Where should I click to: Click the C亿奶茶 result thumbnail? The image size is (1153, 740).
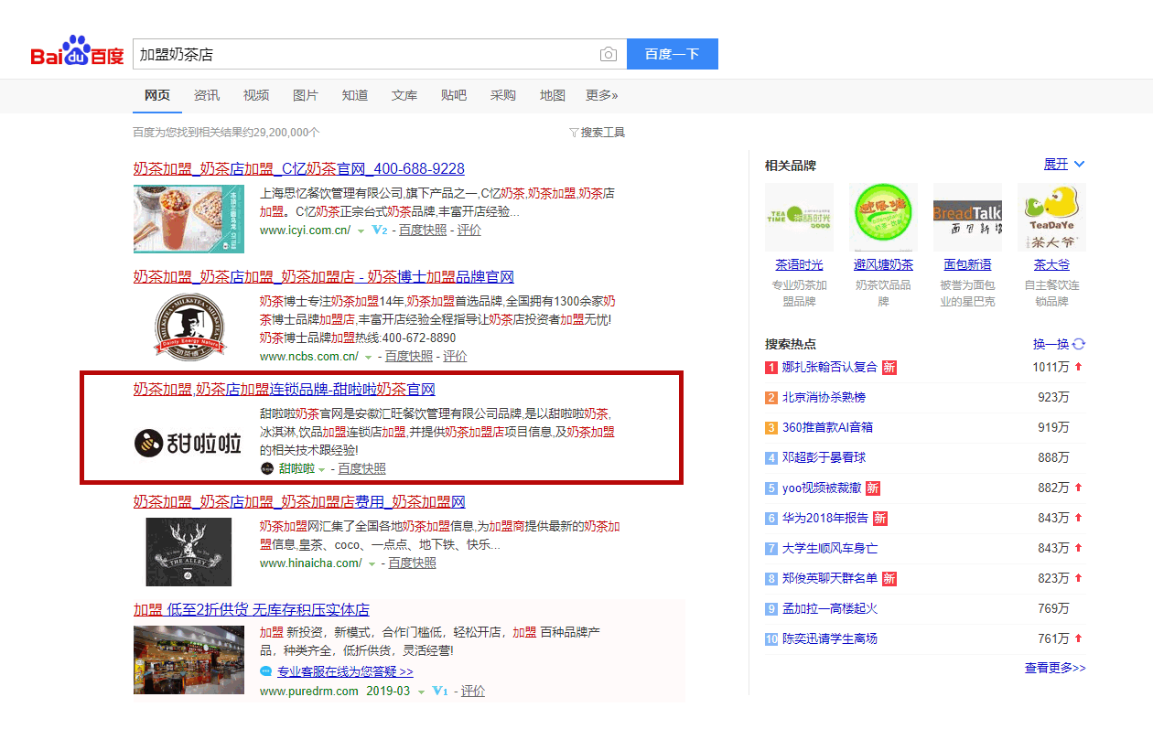[x=189, y=219]
